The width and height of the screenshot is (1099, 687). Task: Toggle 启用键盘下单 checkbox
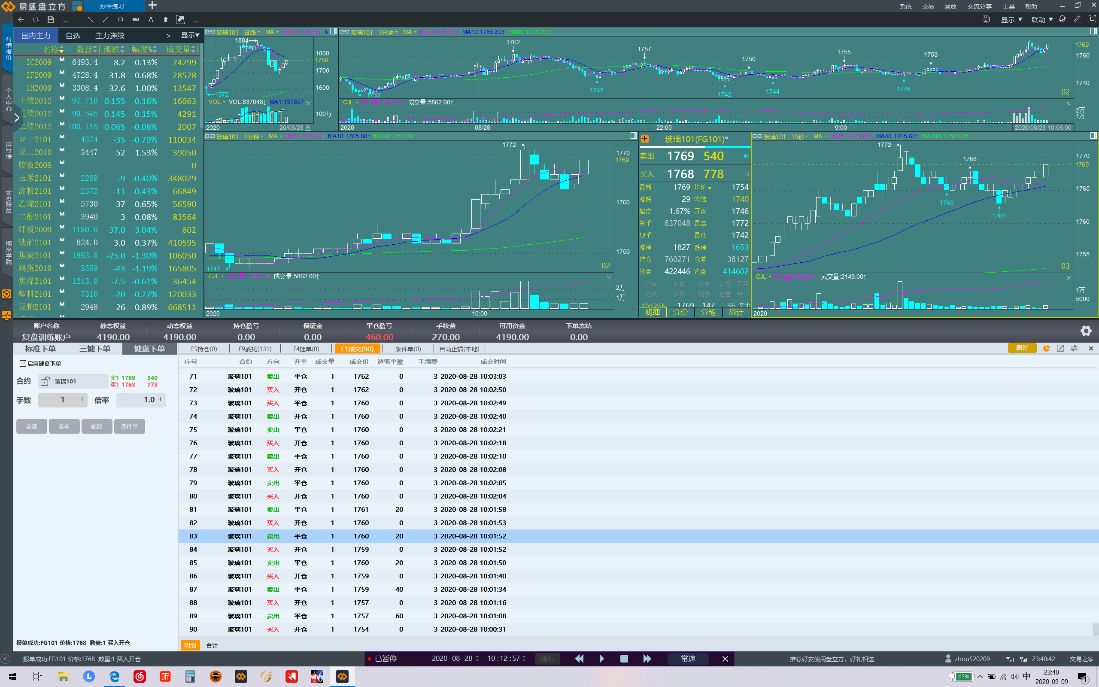click(23, 364)
